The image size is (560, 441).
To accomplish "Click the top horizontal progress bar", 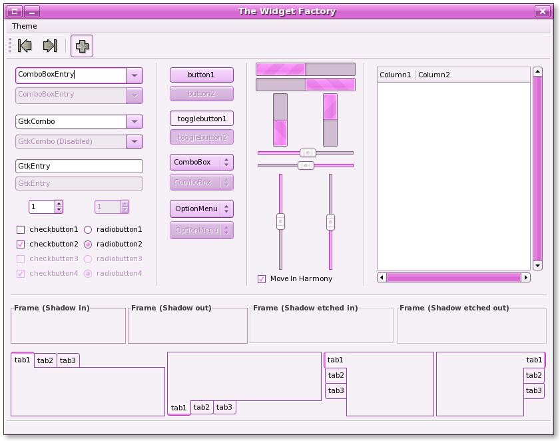I will [x=306, y=69].
